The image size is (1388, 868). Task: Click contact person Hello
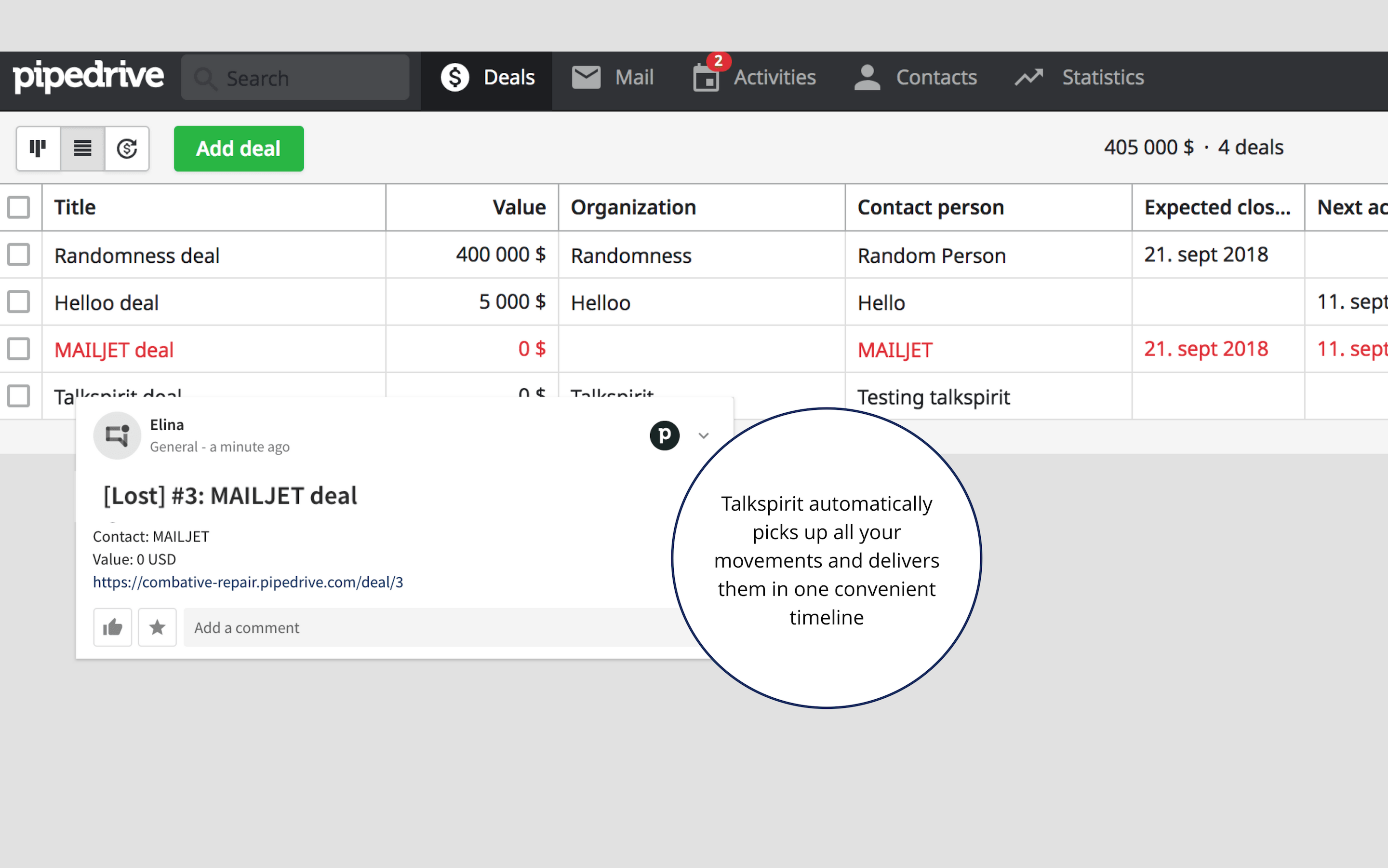(x=881, y=302)
